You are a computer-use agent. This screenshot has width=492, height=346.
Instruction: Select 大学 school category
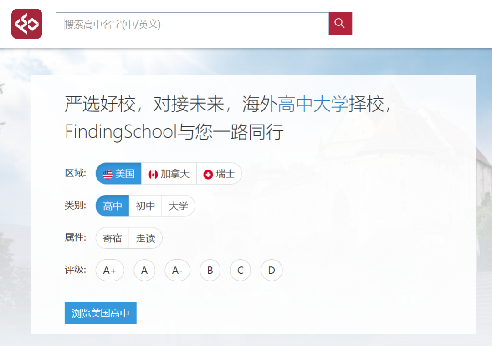pyautogui.click(x=178, y=206)
